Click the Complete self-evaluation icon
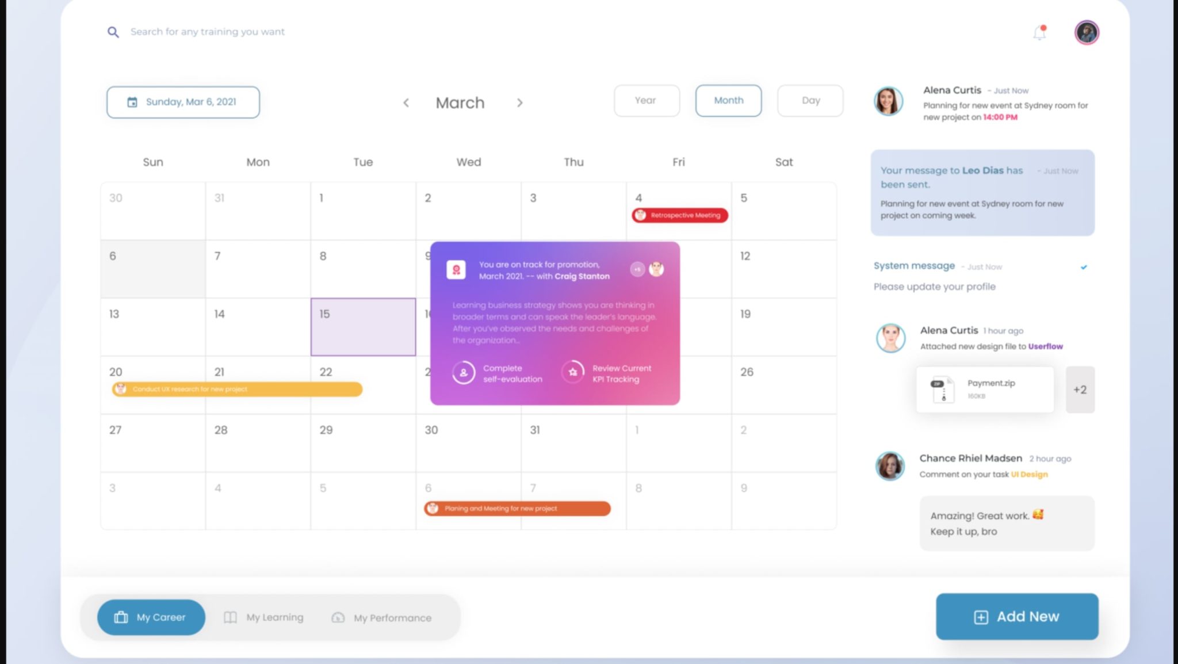1178x664 pixels. click(463, 373)
